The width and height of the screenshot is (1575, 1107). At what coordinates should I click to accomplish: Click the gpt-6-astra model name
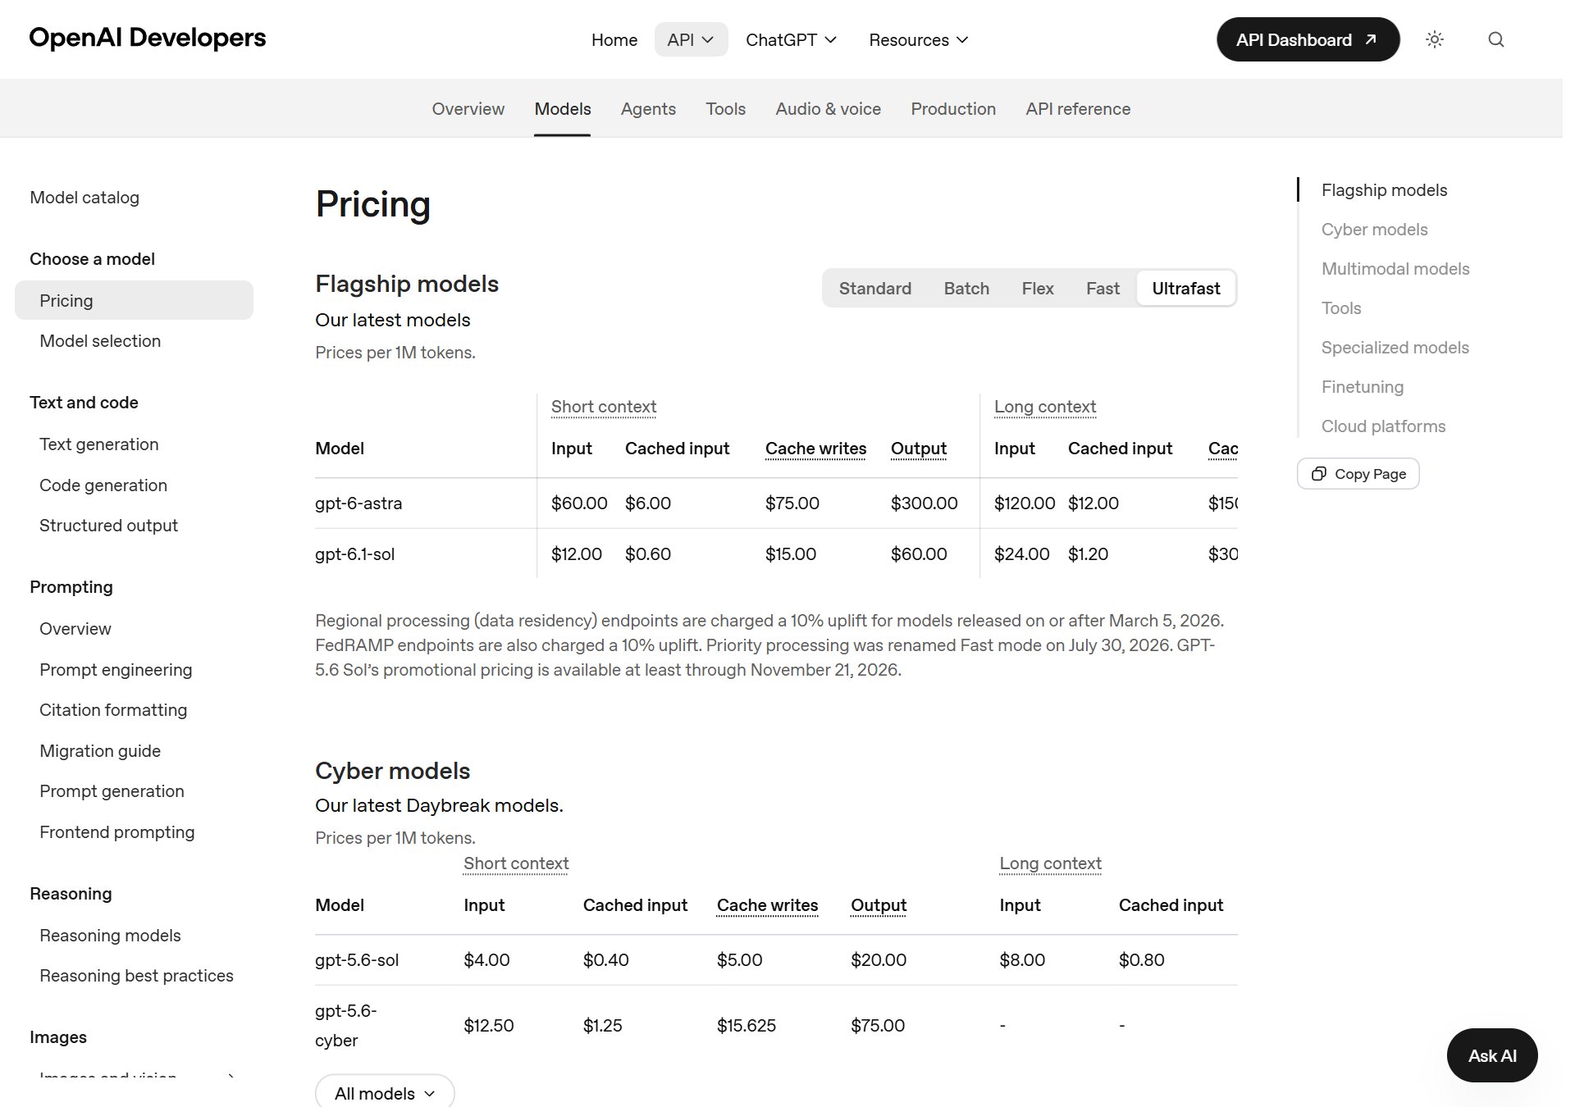(358, 503)
